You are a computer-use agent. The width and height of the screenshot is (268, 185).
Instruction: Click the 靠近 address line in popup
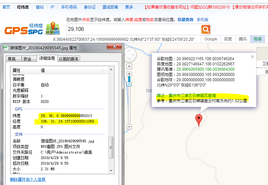[186, 96]
